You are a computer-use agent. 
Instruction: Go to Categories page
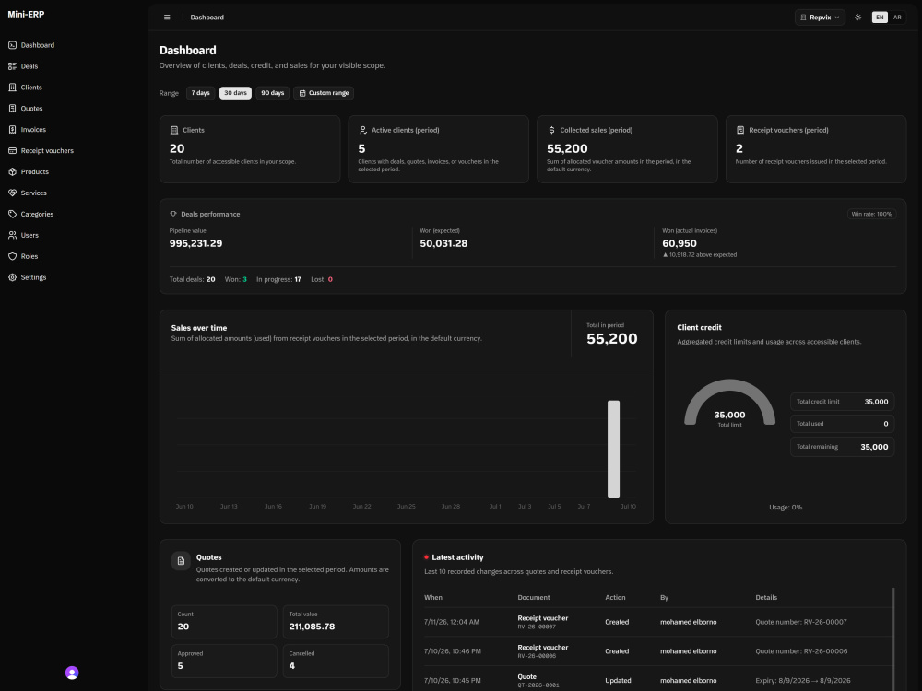(37, 215)
